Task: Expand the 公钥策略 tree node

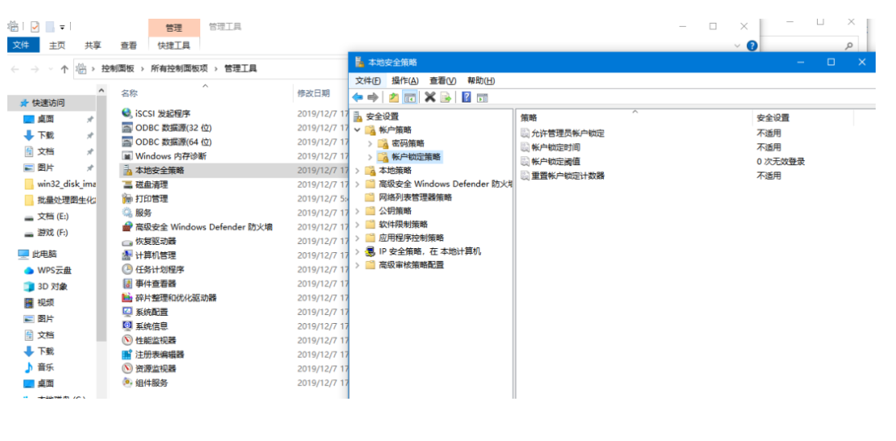Action: [358, 211]
